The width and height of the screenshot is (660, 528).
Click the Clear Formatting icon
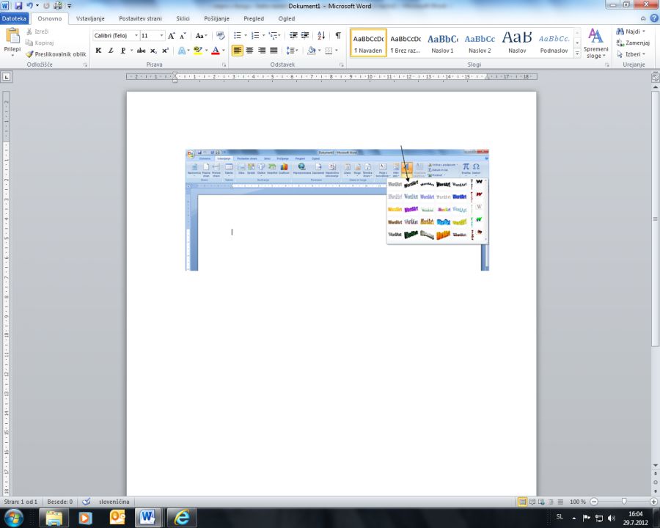(x=221, y=36)
